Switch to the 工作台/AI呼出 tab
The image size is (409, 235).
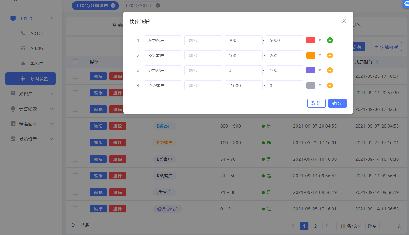click(139, 5)
